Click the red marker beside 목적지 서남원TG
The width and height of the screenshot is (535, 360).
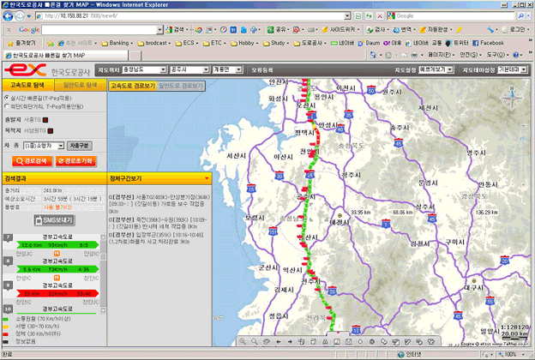point(51,130)
